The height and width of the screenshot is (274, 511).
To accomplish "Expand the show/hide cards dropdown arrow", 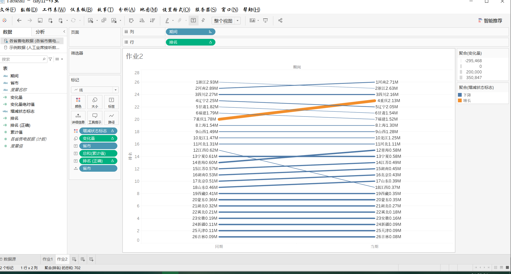I will pos(258,21).
